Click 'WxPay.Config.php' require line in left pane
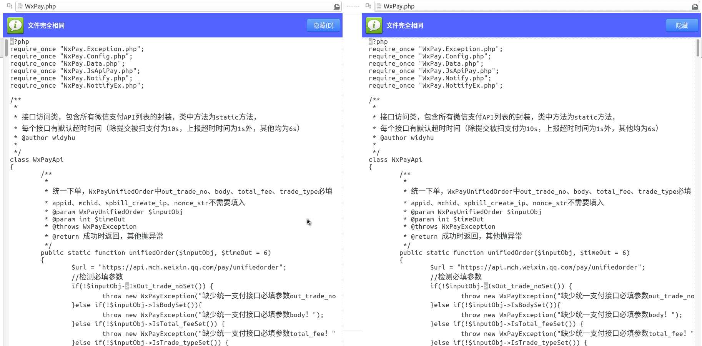Screen dimensions: 702x346 tap(71, 56)
